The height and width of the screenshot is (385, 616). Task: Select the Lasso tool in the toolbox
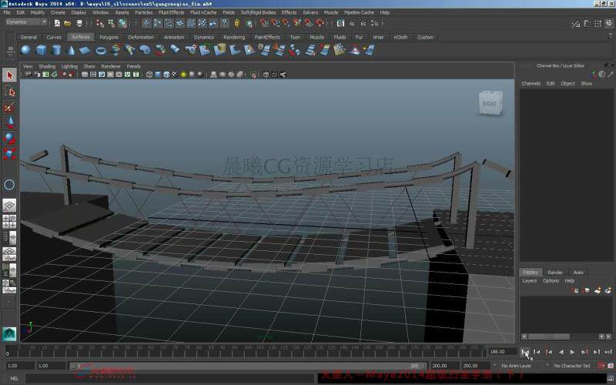tap(9, 92)
